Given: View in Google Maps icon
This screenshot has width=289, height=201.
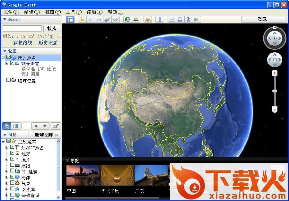Looking at the screenshot, I should point(188,19).
